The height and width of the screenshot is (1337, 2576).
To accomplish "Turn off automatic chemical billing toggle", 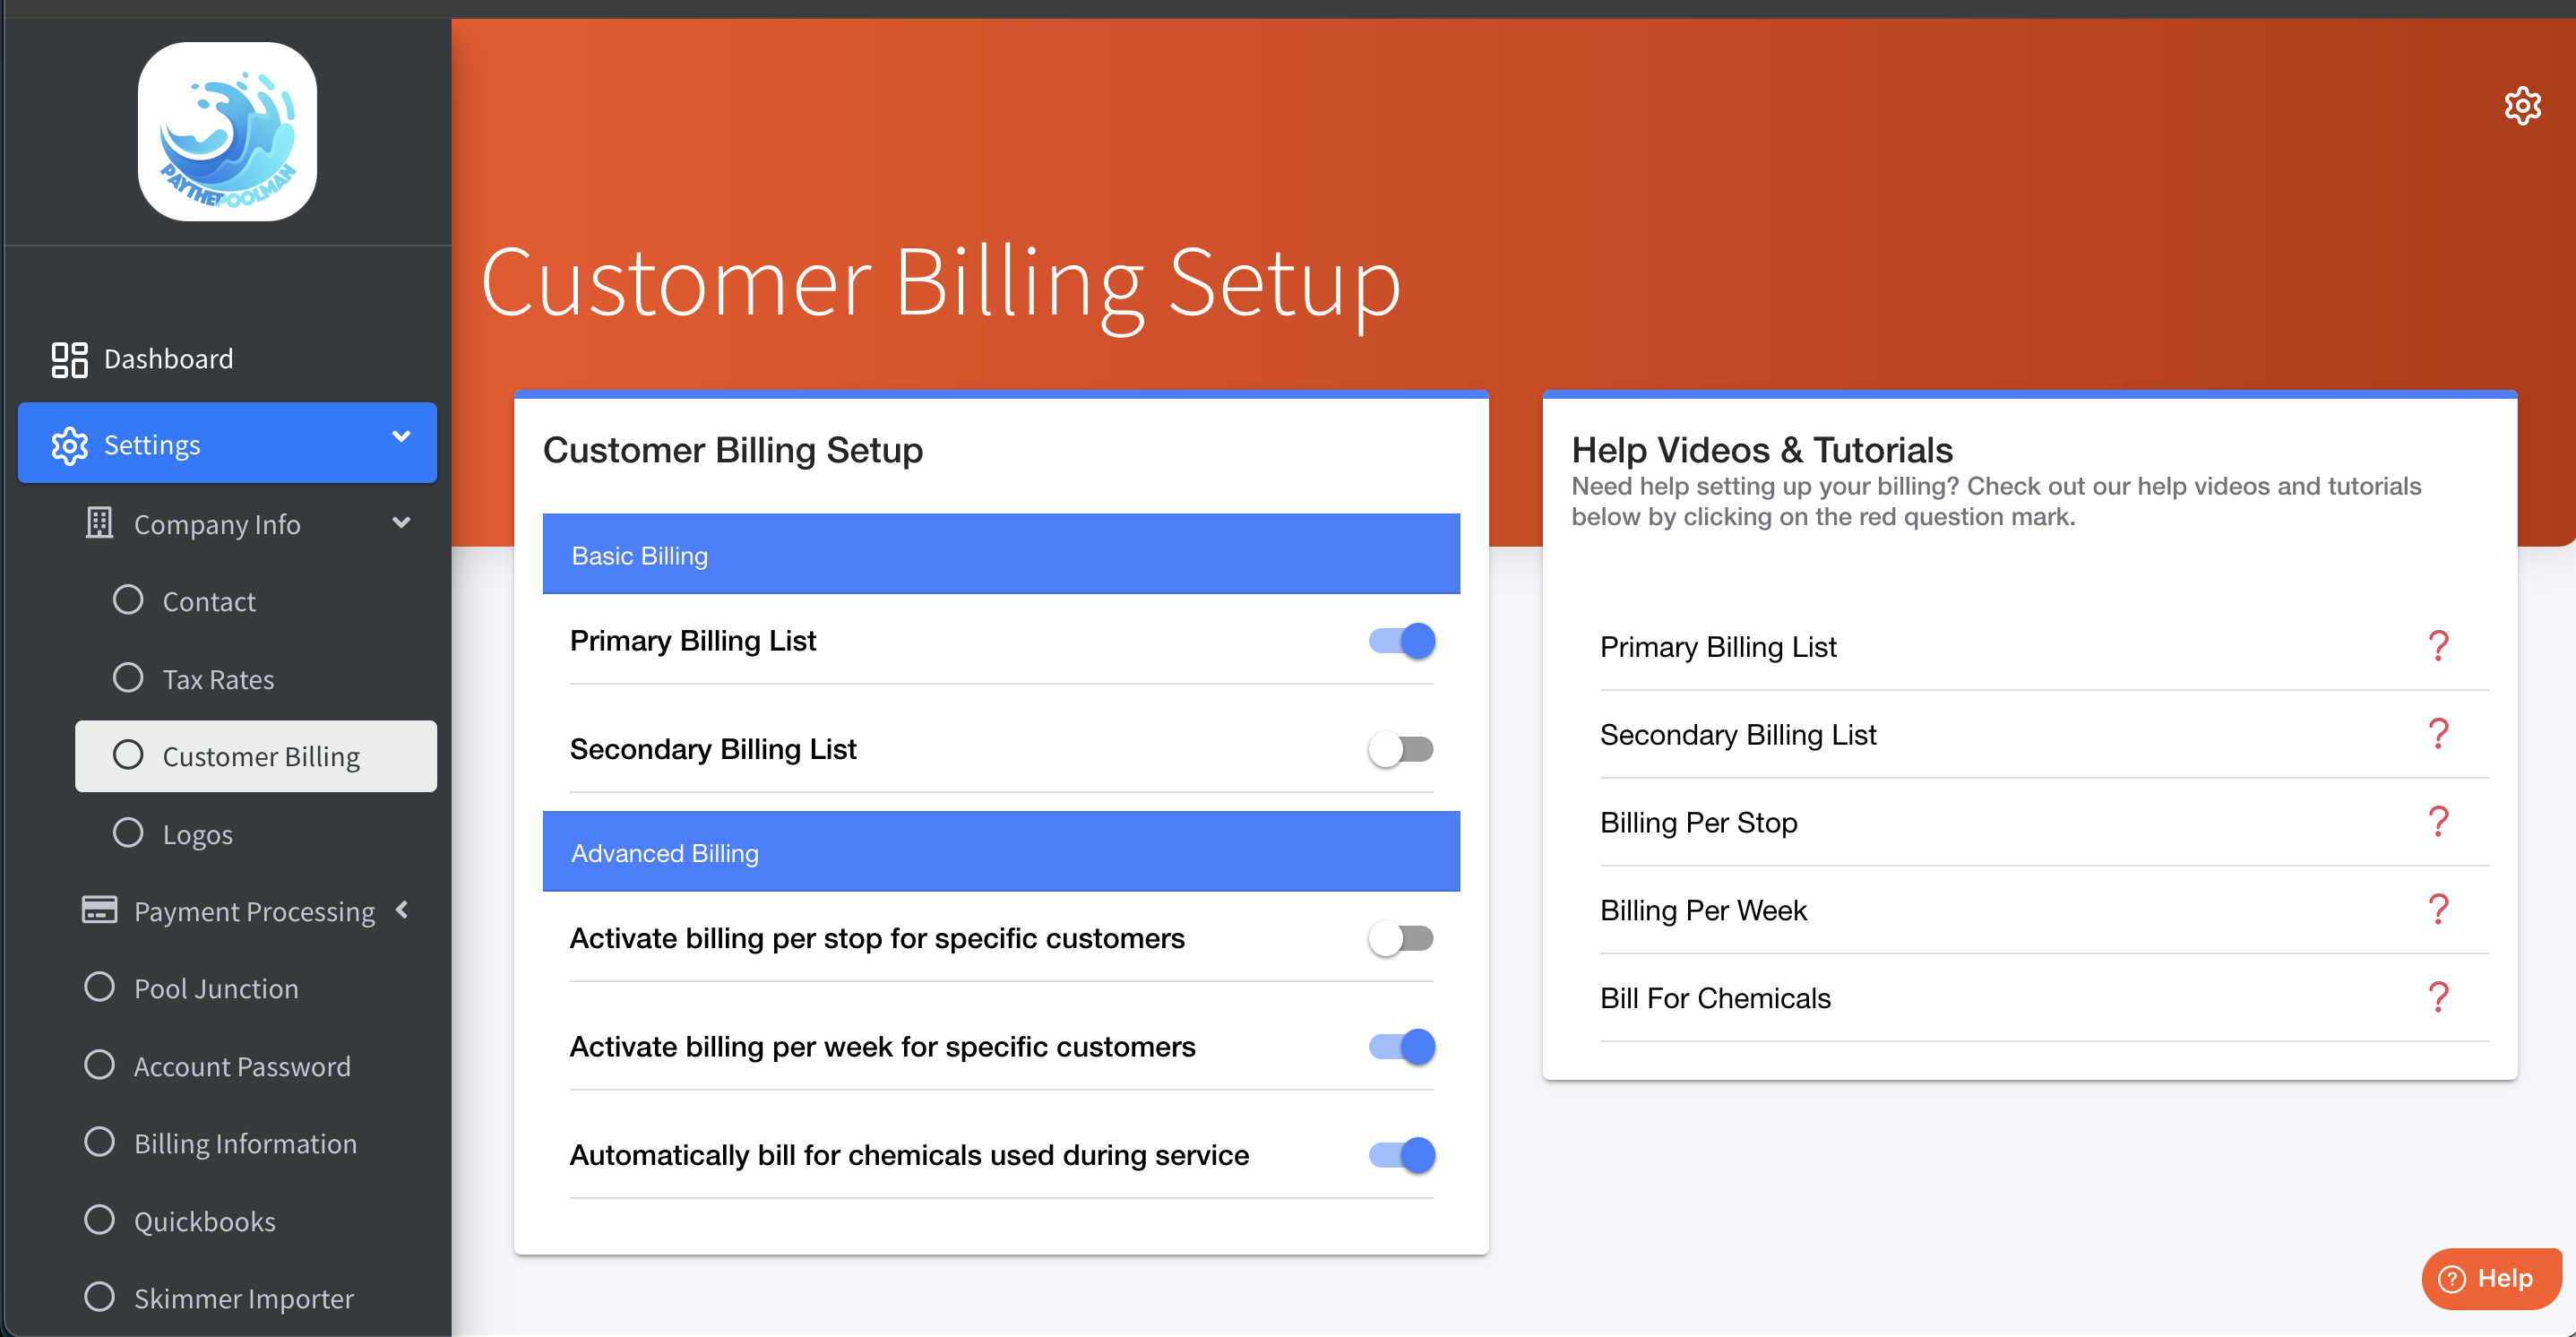I will pos(1401,1155).
